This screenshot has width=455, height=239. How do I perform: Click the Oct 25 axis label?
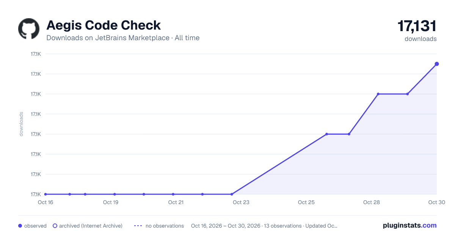click(x=306, y=202)
